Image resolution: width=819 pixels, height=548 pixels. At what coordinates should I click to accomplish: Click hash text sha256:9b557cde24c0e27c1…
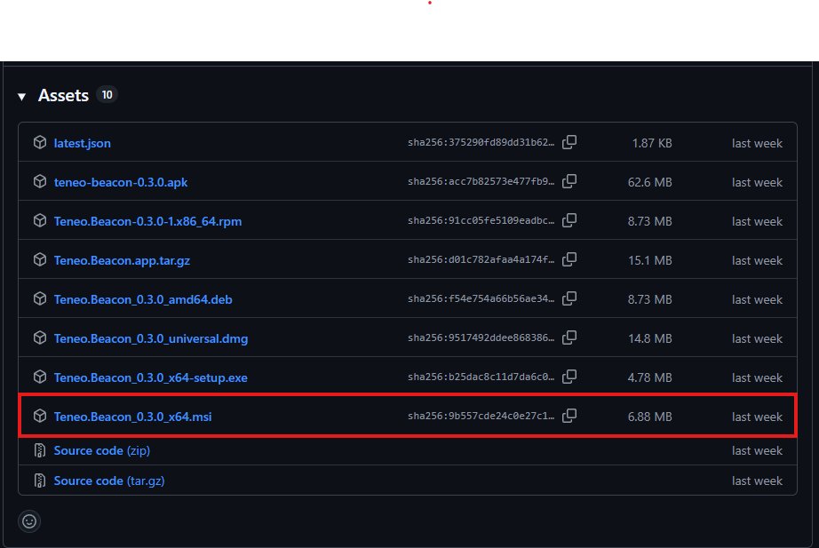(x=481, y=417)
